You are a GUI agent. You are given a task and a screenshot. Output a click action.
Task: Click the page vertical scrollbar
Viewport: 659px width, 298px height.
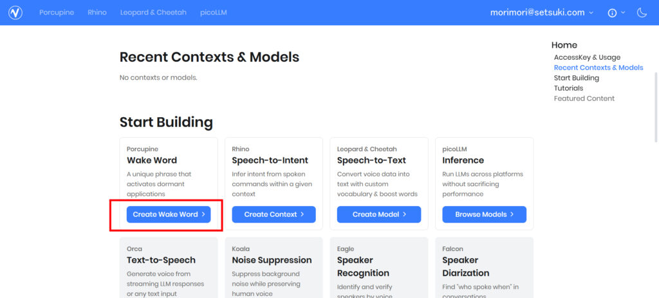[656, 107]
